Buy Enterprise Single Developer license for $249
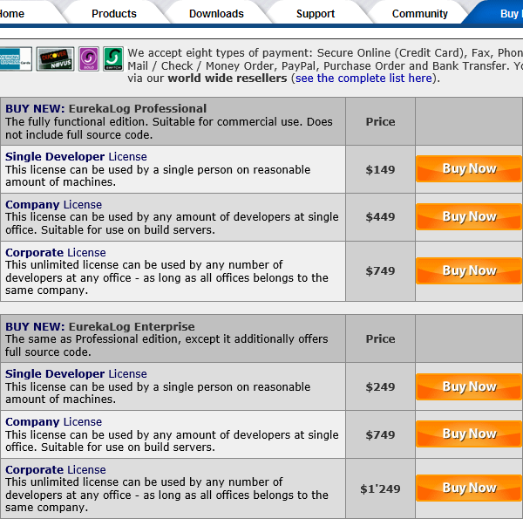The height and width of the screenshot is (519, 523). tap(469, 386)
